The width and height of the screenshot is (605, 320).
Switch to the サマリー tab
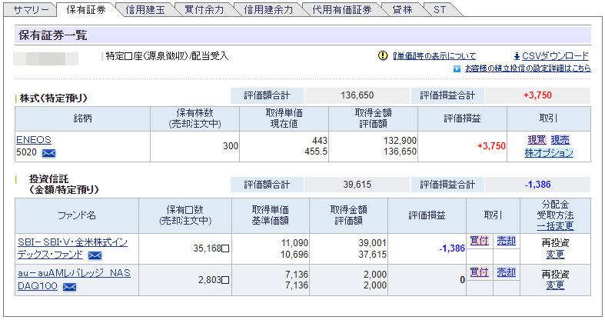[31, 10]
